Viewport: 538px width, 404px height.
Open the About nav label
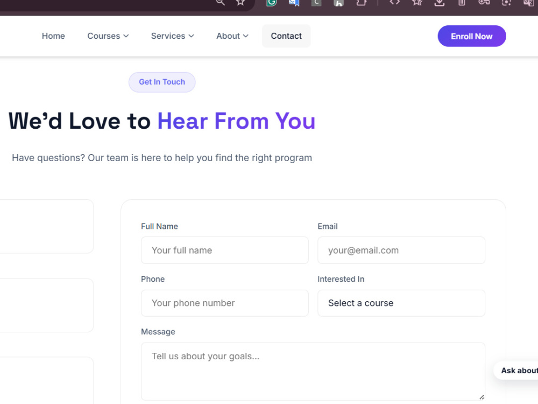click(x=228, y=36)
